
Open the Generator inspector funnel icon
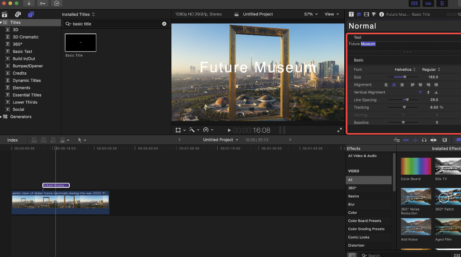(x=374, y=14)
